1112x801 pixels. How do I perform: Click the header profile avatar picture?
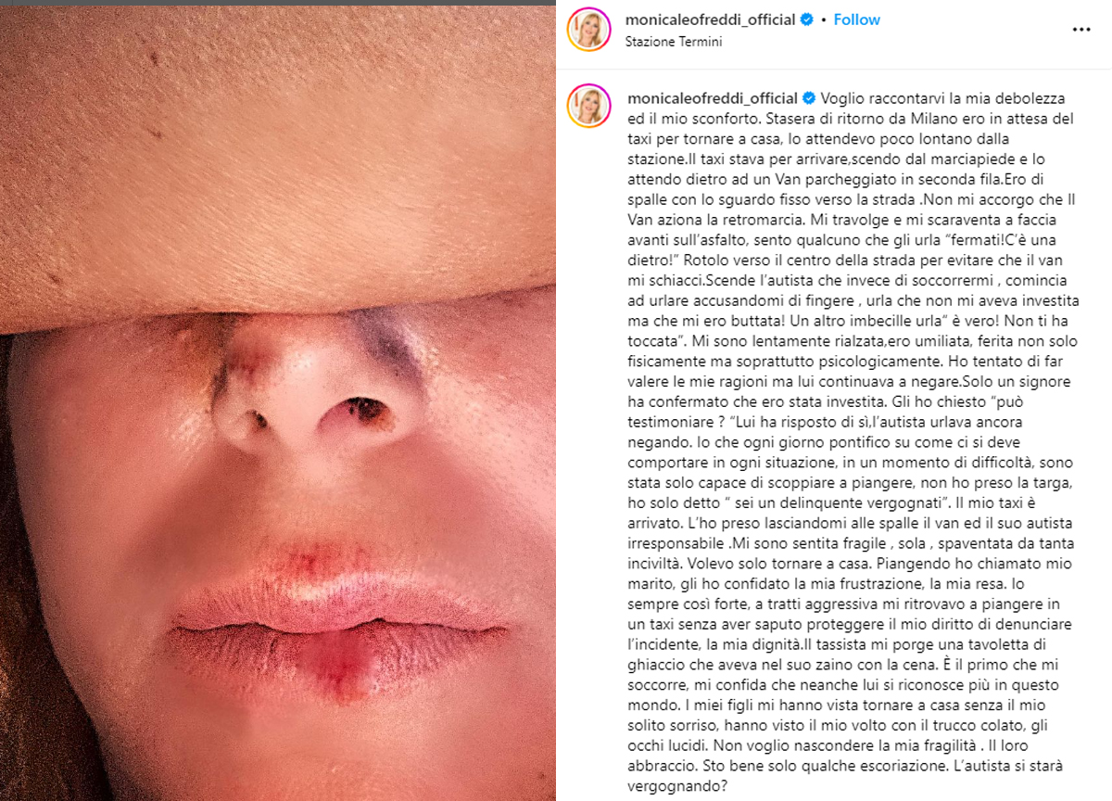[589, 30]
